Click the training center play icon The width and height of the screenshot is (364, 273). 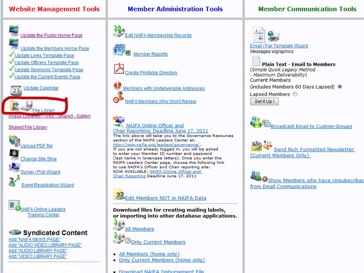click(x=14, y=206)
